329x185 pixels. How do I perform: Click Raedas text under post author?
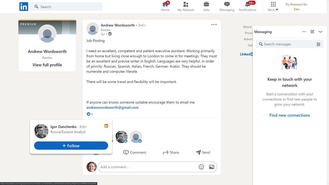(x=105, y=30)
